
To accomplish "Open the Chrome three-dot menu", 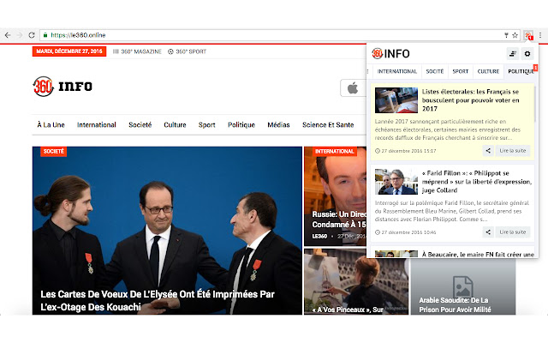I will coord(540,35).
